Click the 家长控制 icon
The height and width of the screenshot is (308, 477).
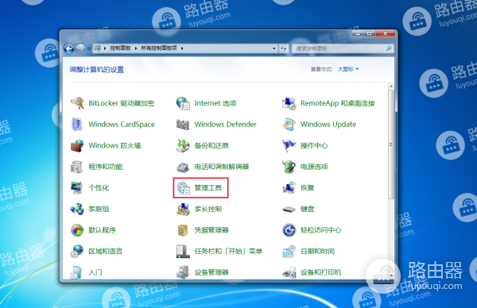pos(183,209)
